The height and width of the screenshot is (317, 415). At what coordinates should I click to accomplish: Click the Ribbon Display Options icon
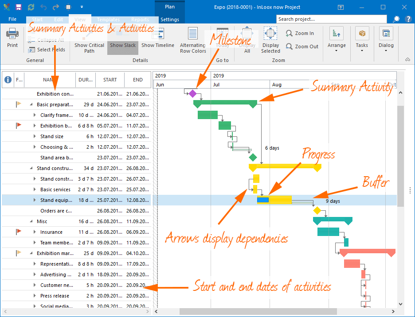pos(341,8)
